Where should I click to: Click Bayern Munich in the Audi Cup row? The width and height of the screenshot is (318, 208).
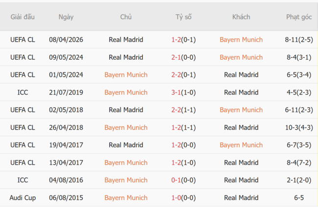[126, 198]
